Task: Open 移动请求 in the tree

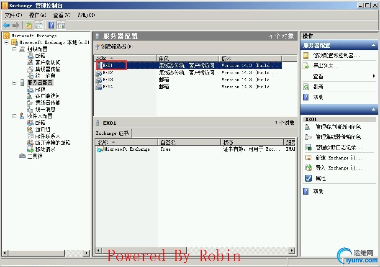Action: [45, 149]
